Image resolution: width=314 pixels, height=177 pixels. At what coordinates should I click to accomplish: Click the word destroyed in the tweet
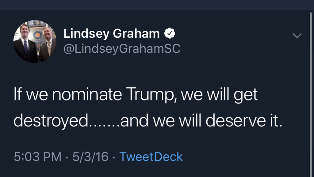pyautogui.click(x=51, y=121)
